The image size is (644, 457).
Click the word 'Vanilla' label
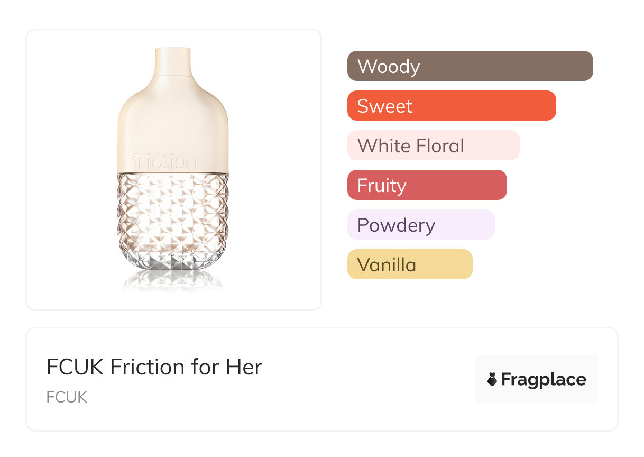(387, 265)
